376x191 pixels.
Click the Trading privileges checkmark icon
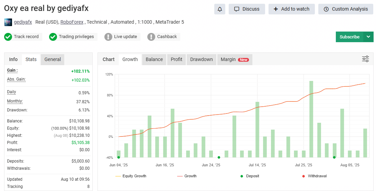(x=53, y=37)
